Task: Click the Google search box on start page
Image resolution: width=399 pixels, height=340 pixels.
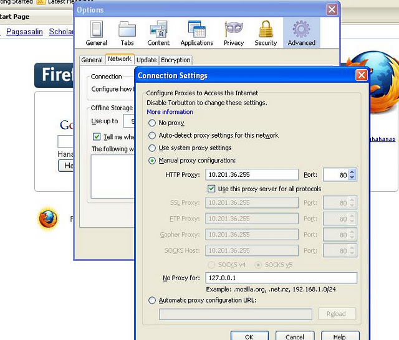Action: (65, 141)
